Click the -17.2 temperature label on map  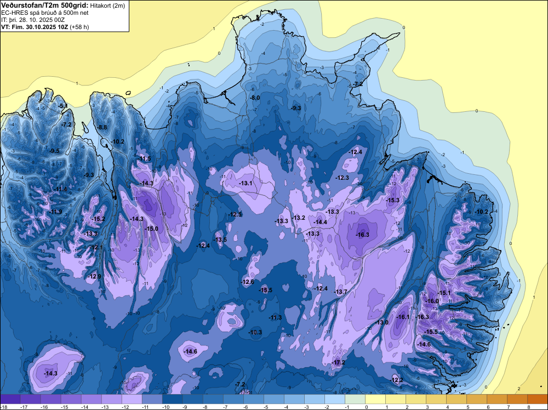coord(338,362)
